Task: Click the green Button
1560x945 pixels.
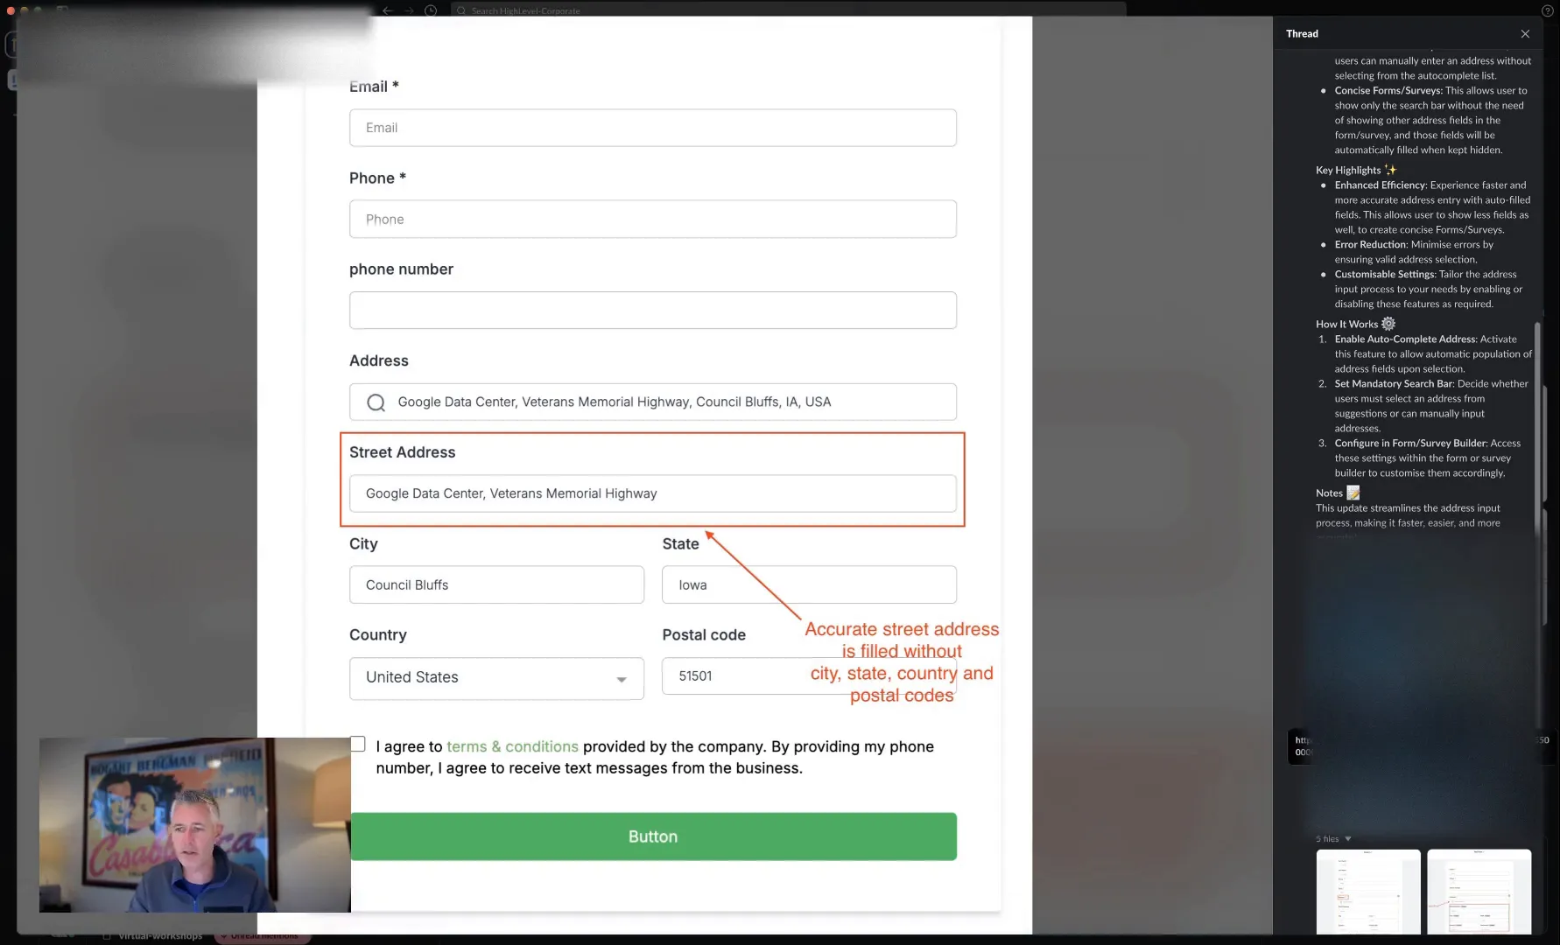Action: point(653,836)
